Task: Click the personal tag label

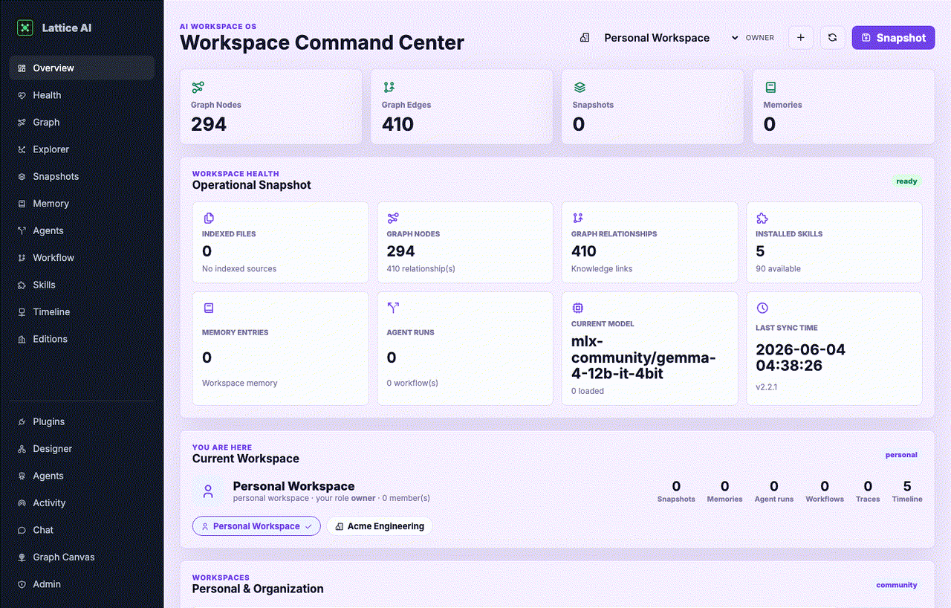Action: (901, 455)
